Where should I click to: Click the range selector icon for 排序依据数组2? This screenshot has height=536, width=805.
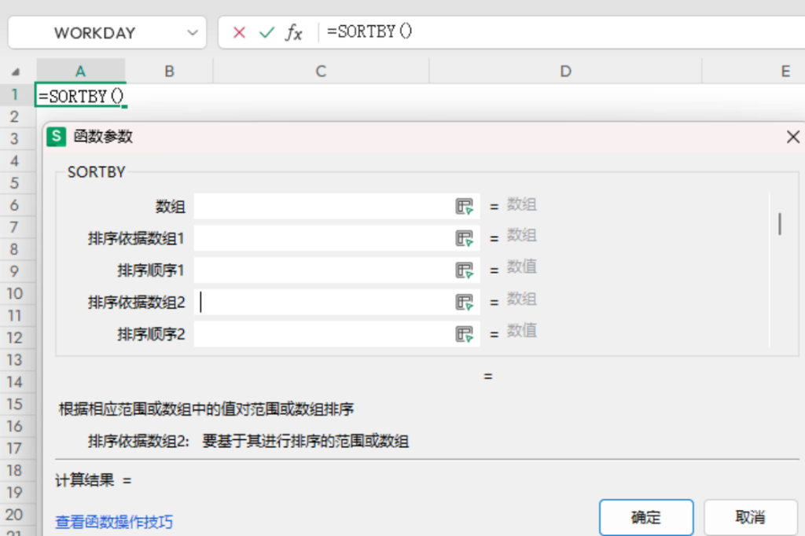pyautogui.click(x=464, y=302)
